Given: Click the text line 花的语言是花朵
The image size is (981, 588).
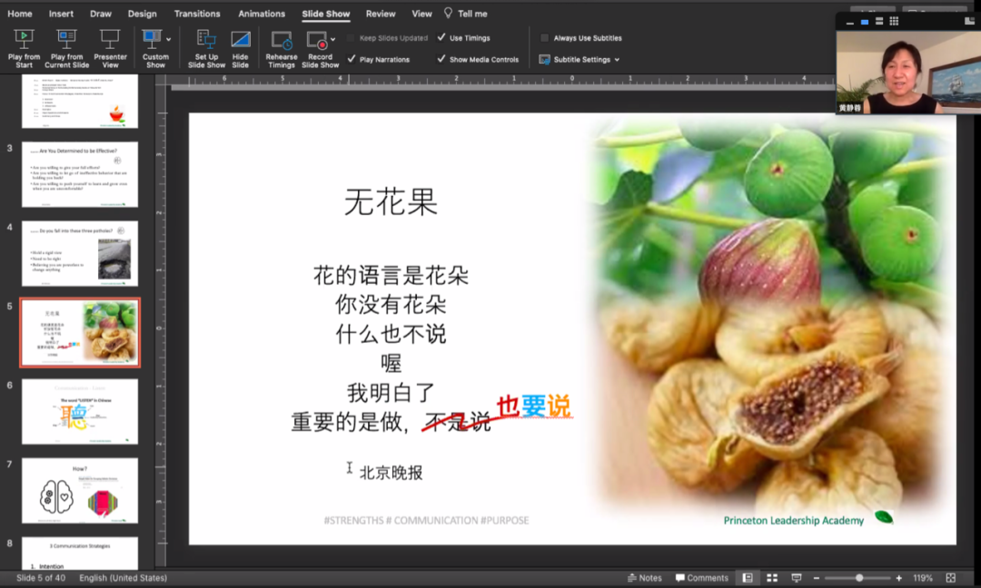Looking at the screenshot, I should [391, 275].
